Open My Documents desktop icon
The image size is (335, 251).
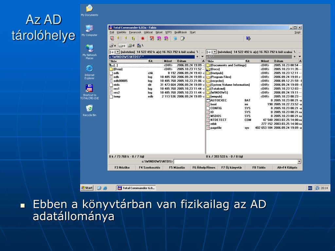tap(89, 10)
